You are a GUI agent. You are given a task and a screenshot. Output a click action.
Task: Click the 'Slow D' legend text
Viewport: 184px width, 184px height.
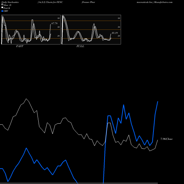[7, 5]
